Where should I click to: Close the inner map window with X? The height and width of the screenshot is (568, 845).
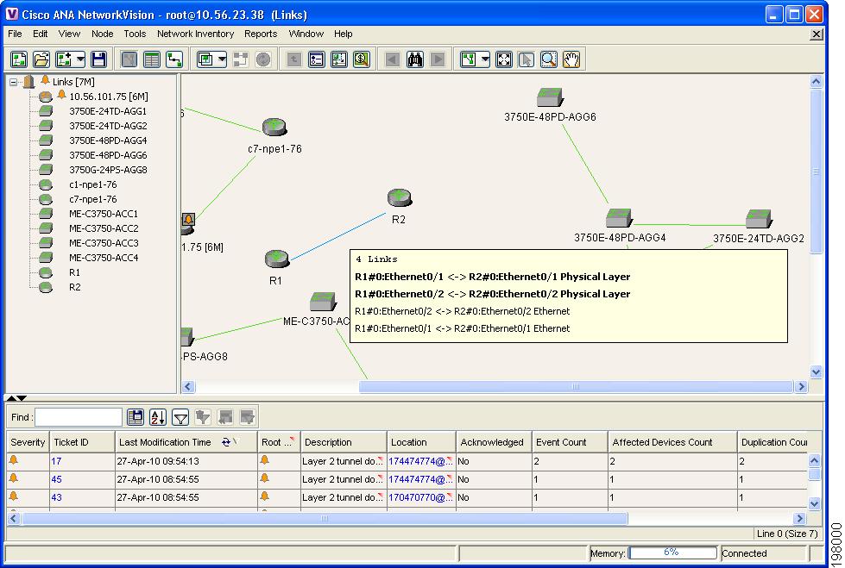click(x=817, y=34)
